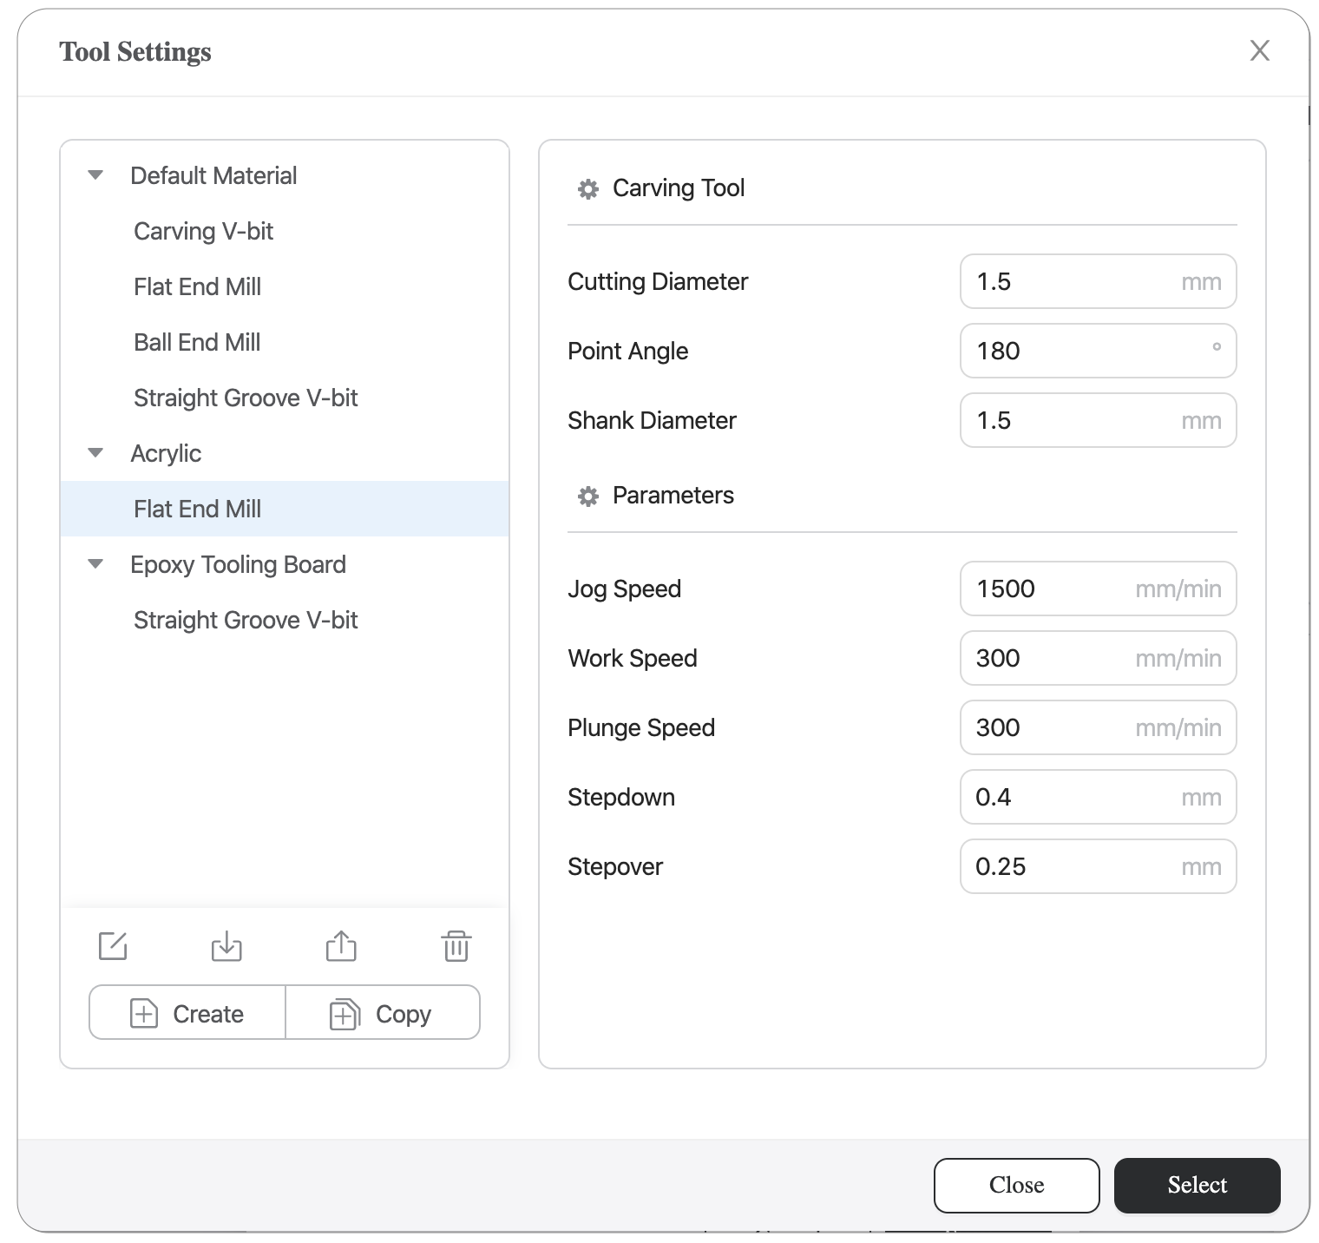Open the edit tool icon

point(114,946)
